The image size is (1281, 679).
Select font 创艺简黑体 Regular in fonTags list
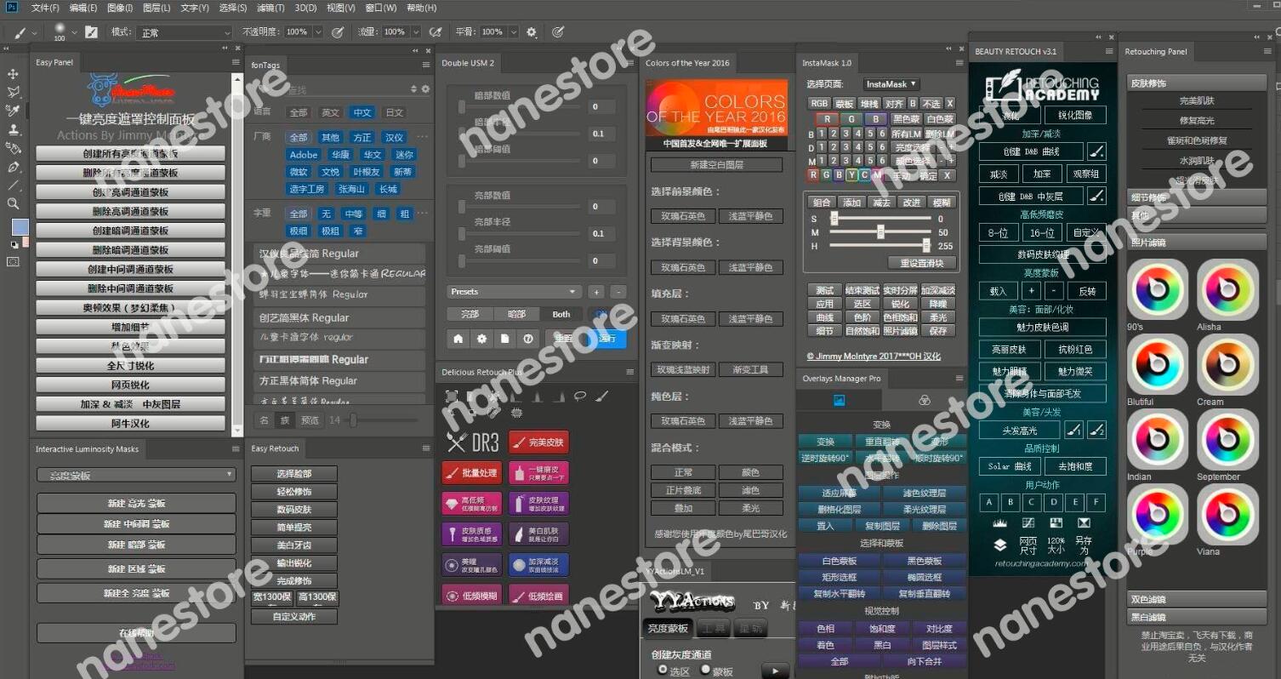pyautogui.click(x=339, y=317)
